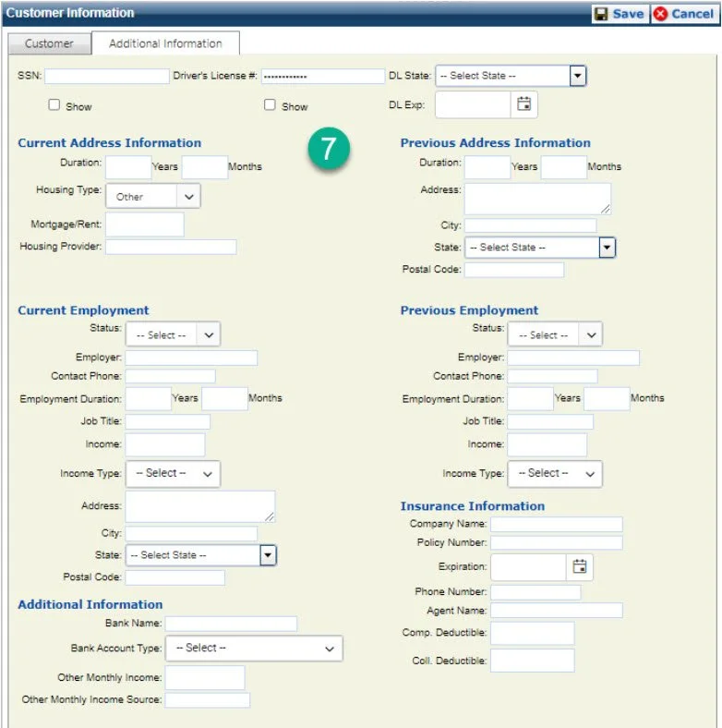Click the Previous Address textarea
The image size is (722, 728).
click(x=537, y=199)
